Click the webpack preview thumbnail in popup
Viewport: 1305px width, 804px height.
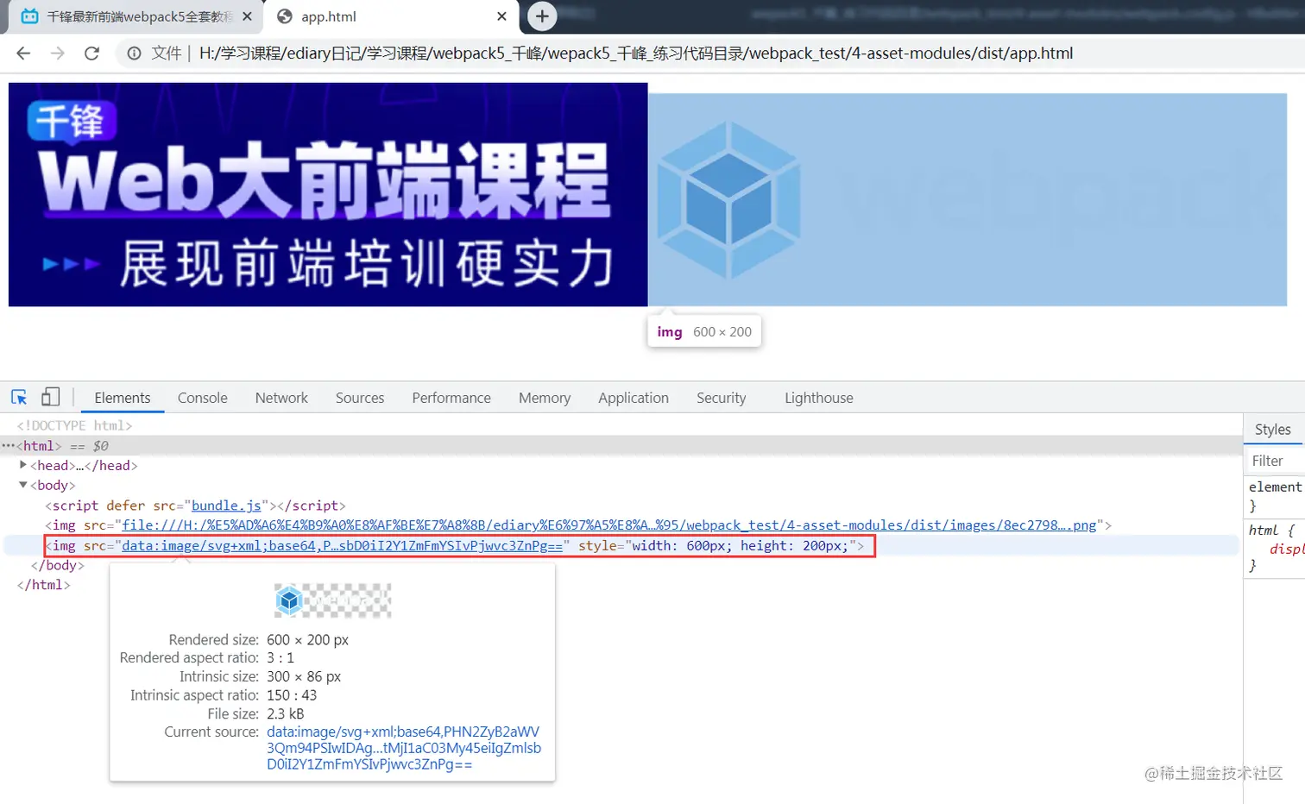pyautogui.click(x=332, y=600)
